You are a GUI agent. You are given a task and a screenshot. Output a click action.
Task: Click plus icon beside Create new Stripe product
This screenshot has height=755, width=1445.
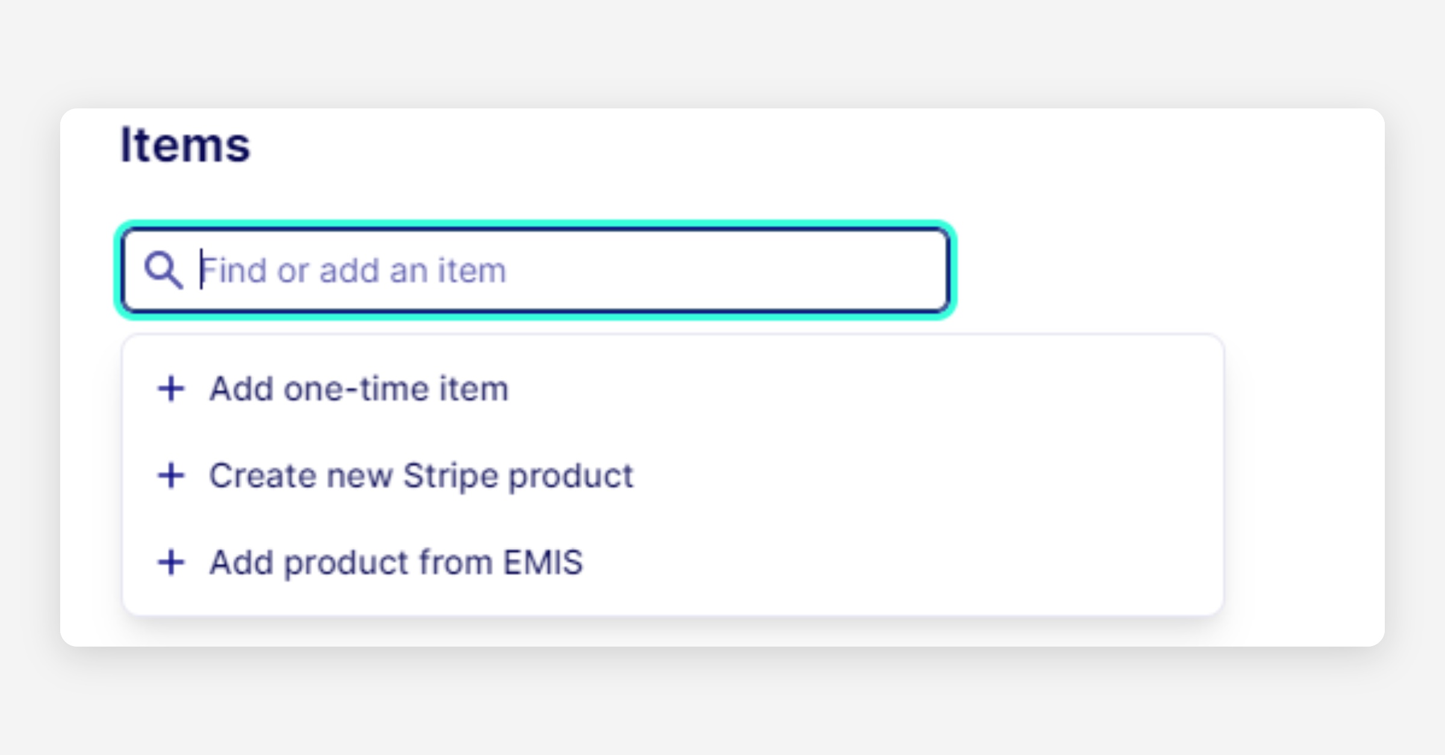[x=171, y=476]
